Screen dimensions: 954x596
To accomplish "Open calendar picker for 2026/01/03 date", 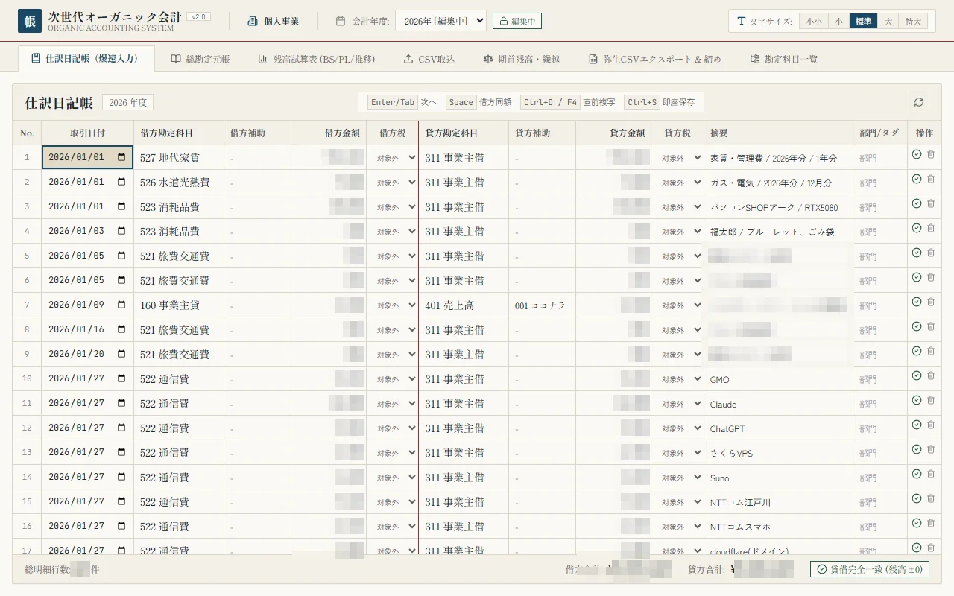I will (121, 231).
